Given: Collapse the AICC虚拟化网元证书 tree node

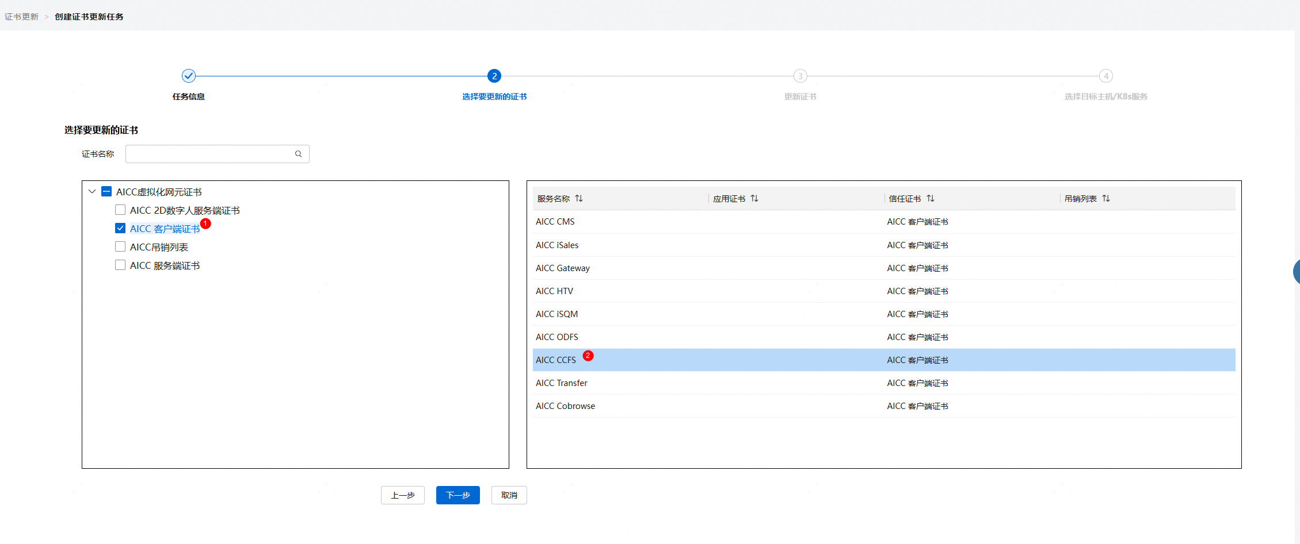Looking at the screenshot, I should tap(92, 191).
